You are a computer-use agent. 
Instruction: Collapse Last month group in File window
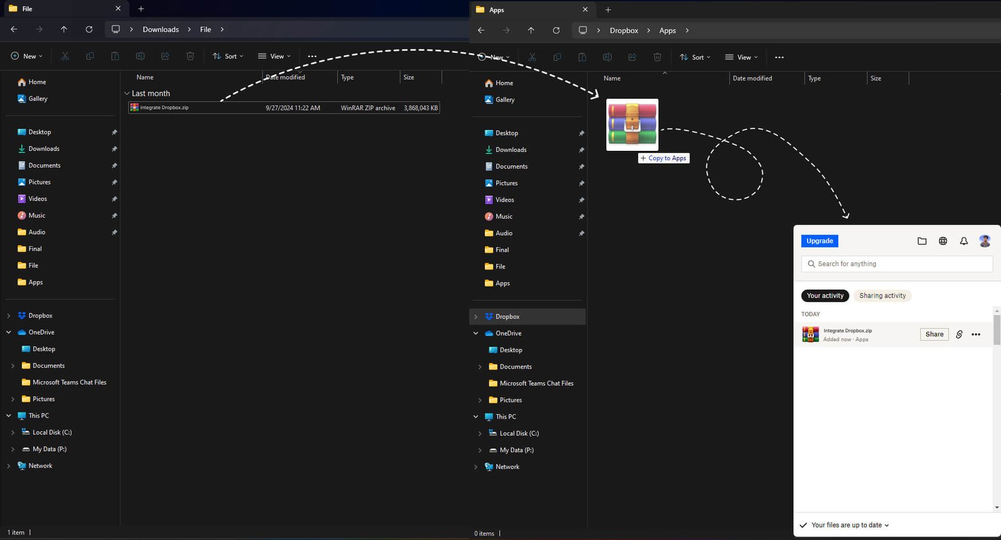[x=127, y=93]
